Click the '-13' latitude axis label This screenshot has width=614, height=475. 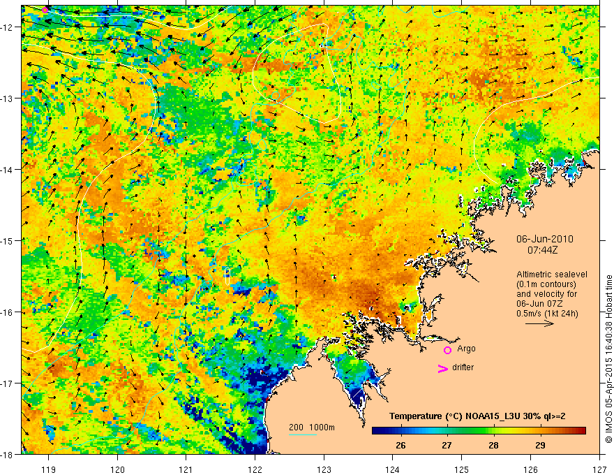(8, 98)
